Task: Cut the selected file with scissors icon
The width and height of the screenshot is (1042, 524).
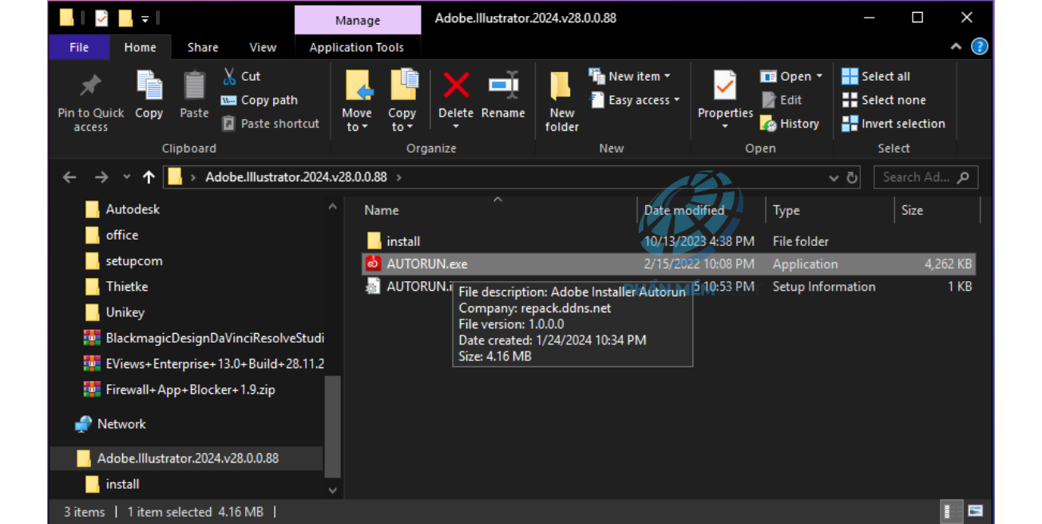Action: [241, 76]
